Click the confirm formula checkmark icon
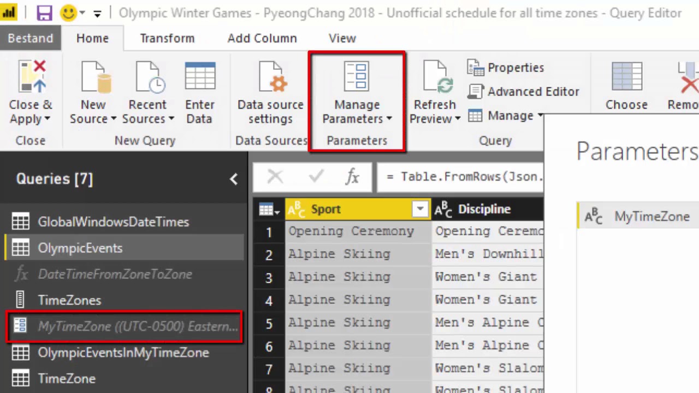Viewport: 699px width, 393px height. 316,176
